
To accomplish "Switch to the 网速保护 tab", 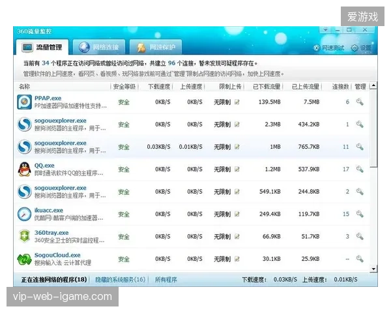I will point(156,47).
